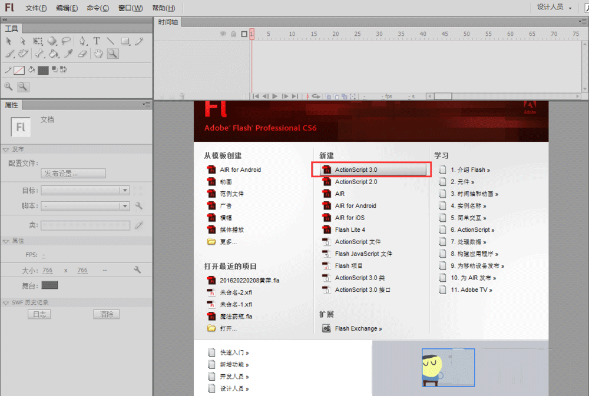Select the Bone tool

[39, 54]
